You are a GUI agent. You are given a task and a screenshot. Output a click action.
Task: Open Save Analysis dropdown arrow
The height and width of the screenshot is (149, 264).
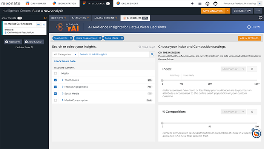(228, 11)
